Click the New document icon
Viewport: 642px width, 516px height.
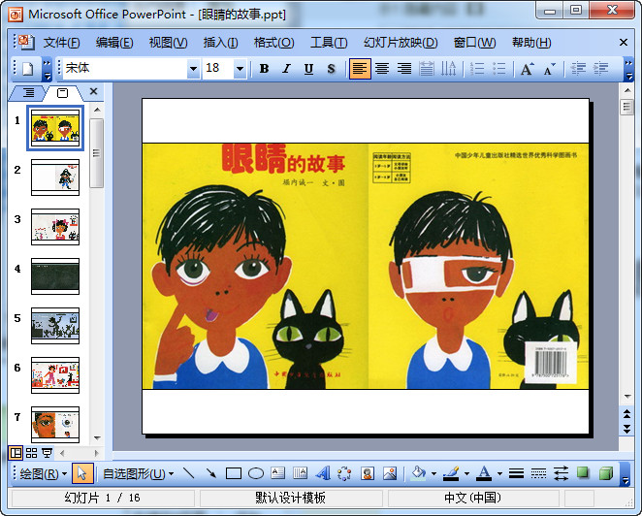click(x=28, y=69)
